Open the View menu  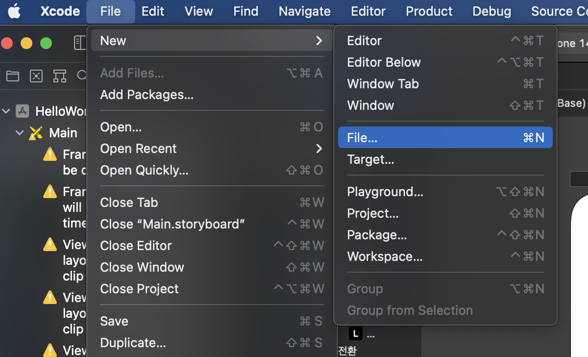click(x=199, y=11)
